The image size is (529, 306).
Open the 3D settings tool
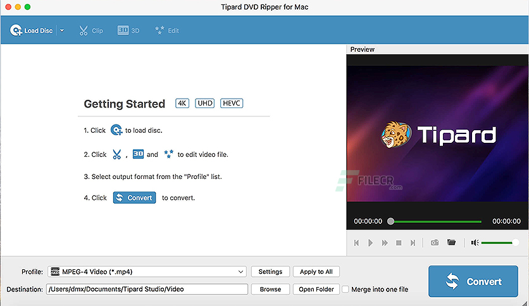coord(128,30)
